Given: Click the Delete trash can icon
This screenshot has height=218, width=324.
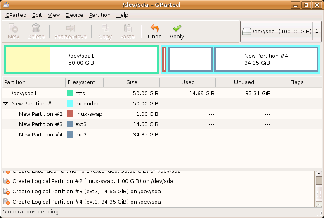Looking at the screenshot, I should 36,28.
